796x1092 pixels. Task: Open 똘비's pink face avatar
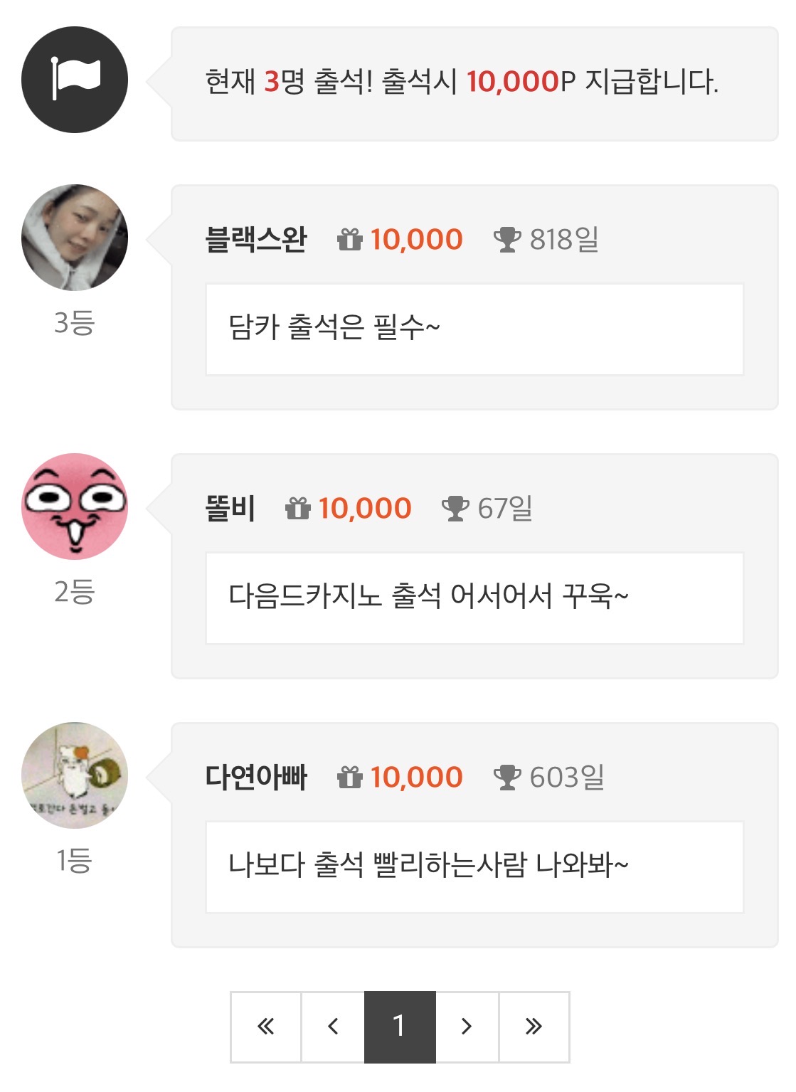click(x=75, y=507)
